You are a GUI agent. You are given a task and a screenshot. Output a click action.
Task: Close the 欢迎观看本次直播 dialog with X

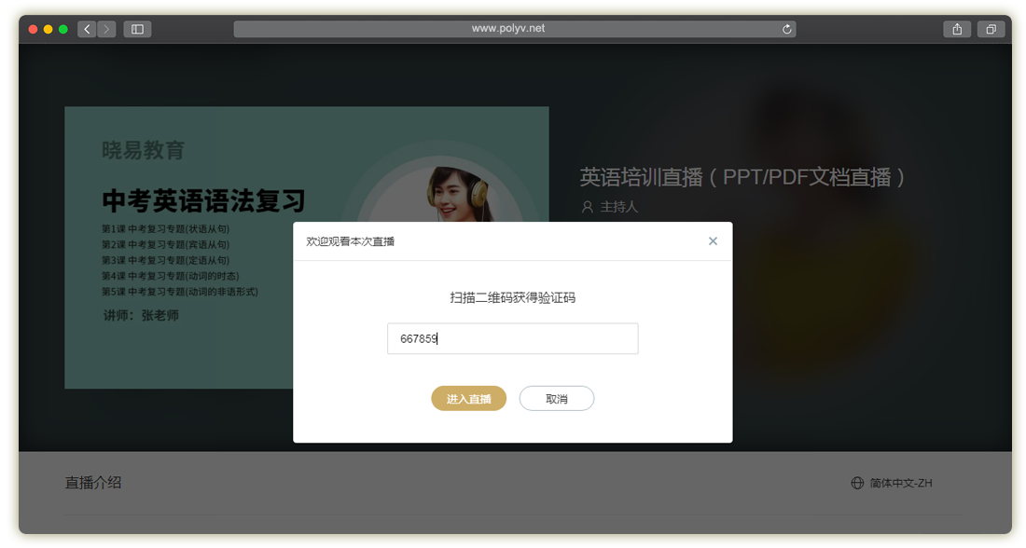713,241
